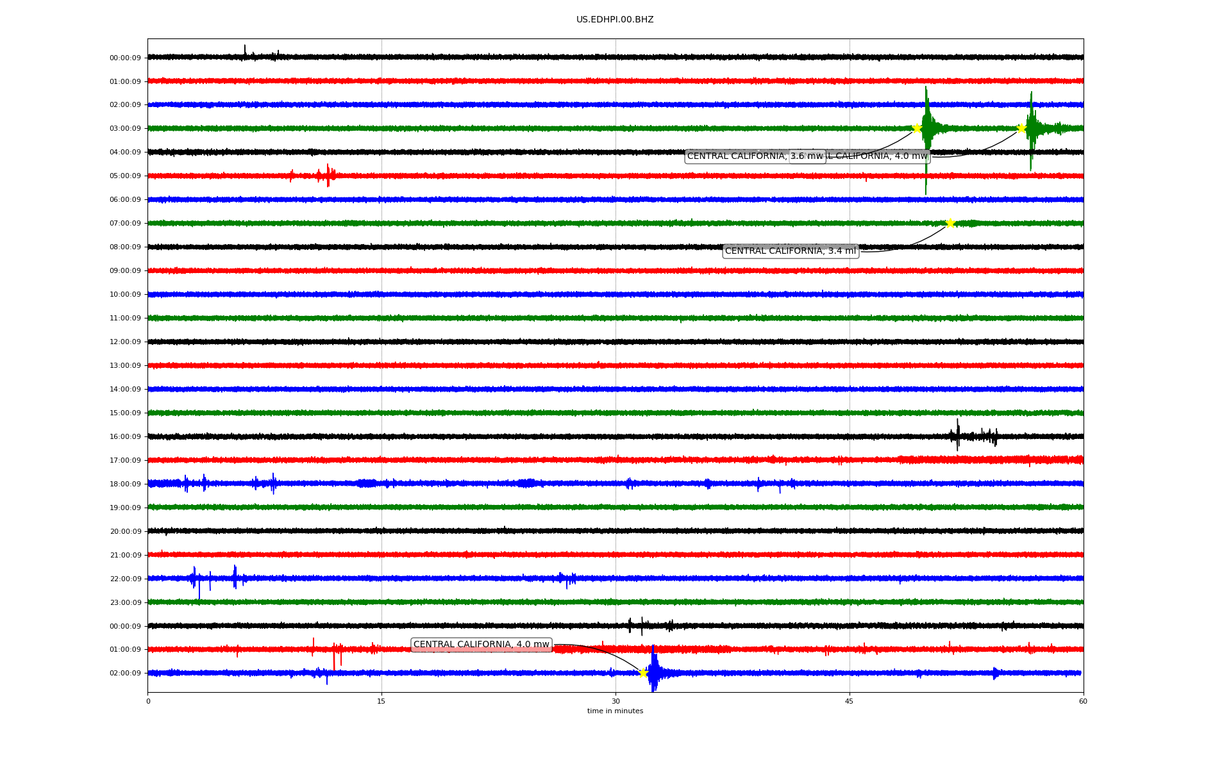Click the plot title US.EDHPI.00.BHZ
1231x769 pixels.
point(615,20)
